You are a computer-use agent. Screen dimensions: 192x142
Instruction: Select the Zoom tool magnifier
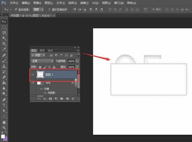(x=4, y=128)
